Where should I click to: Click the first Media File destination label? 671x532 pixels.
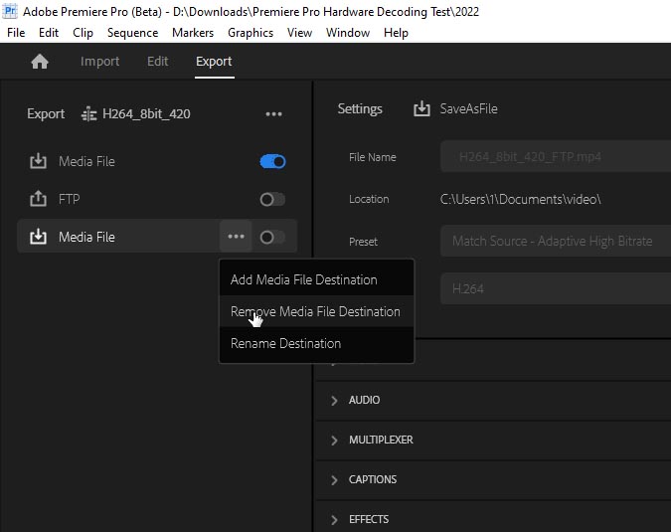tap(86, 161)
